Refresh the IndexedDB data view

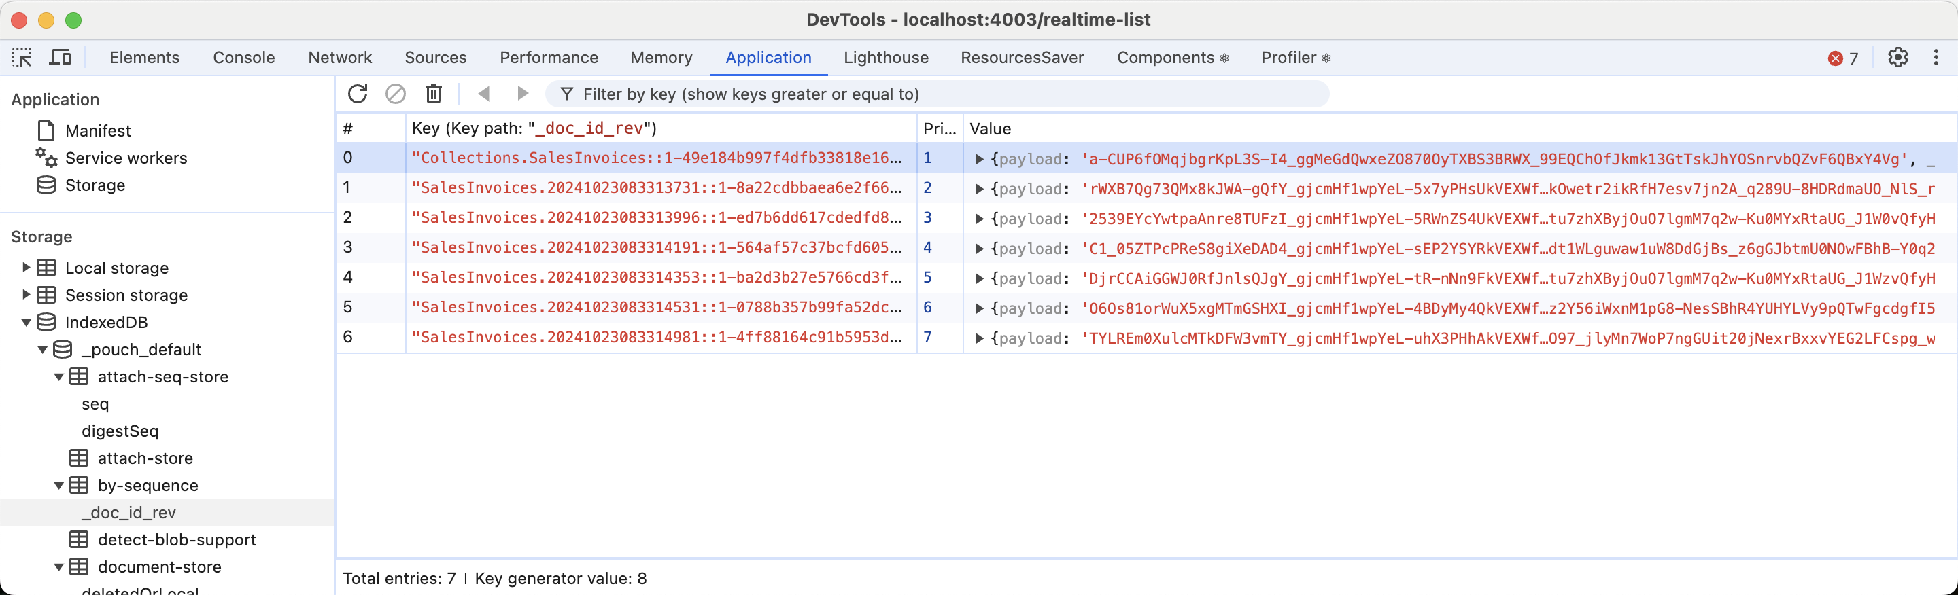[x=357, y=94]
